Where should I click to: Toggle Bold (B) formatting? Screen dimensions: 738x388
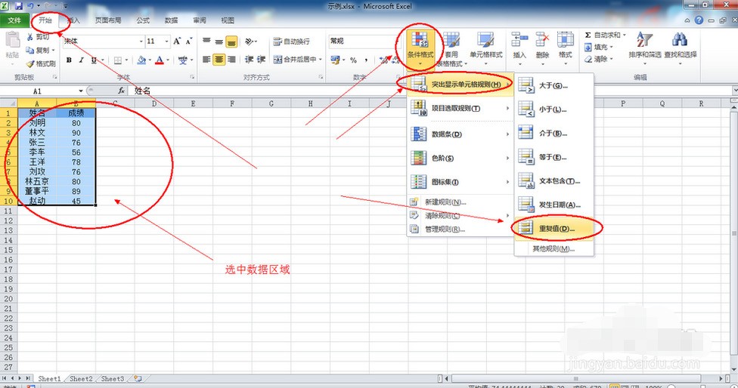(x=70, y=60)
